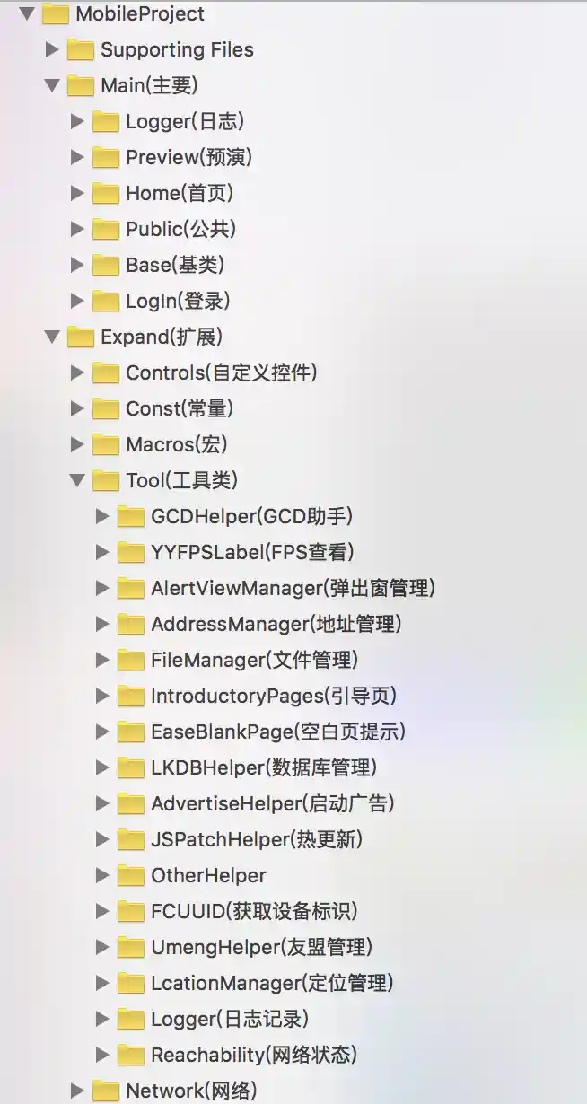The width and height of the screenshot is (587, 1104).
Task: Select the LKDBHelper folder icon
Action: point(131,767)
